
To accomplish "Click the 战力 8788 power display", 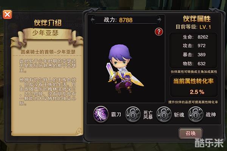I will click(118, 20).
